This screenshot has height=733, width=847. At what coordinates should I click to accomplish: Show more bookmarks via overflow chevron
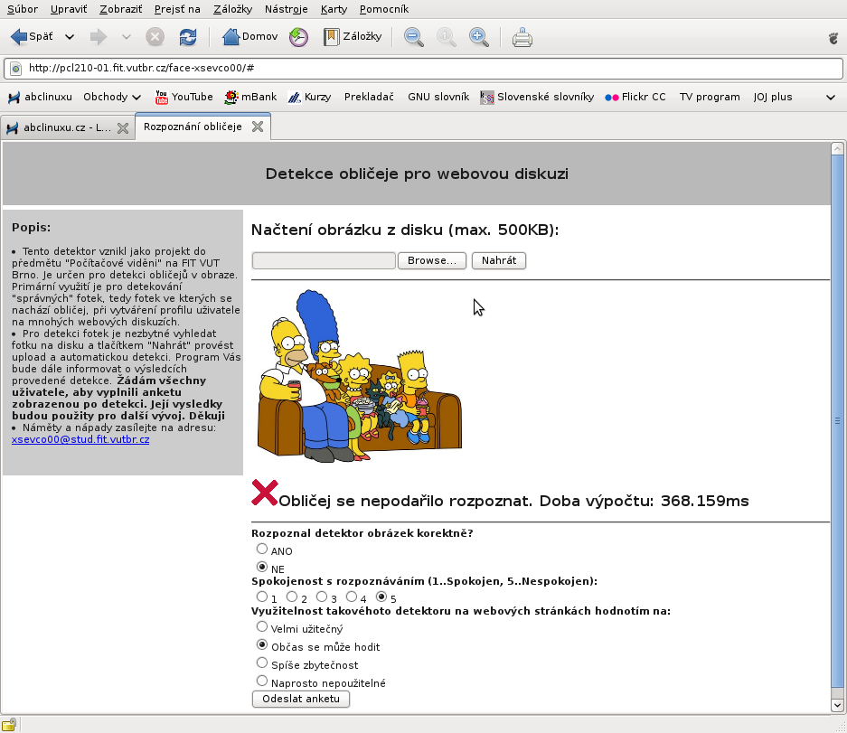pyautogui.click(x=830, y=98)
